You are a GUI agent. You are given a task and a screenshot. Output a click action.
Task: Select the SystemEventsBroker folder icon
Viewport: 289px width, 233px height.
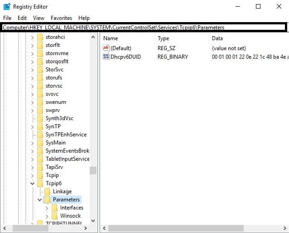tap(40, 151)
